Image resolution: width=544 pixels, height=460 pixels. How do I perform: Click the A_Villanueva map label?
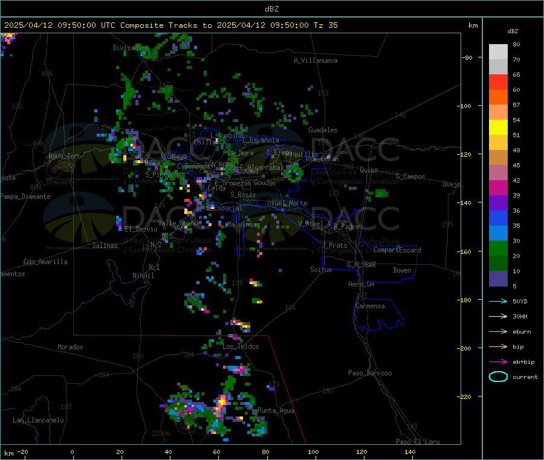click(x=316, y=60)
